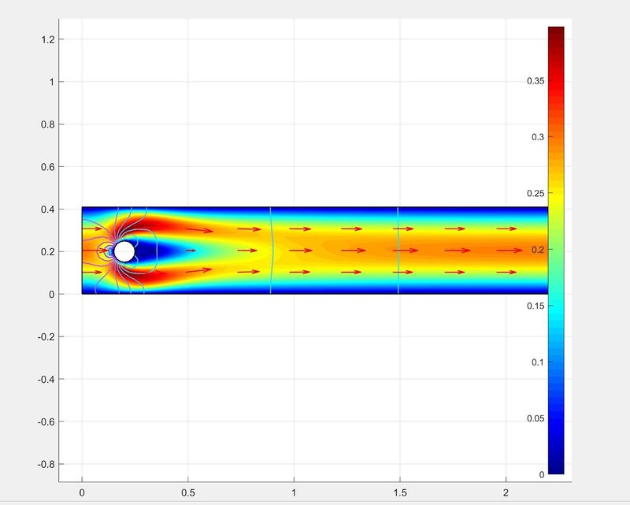Click the colorbar label 0.1
The height and width of the screenshot is (505, 630).
click(538, 362)
